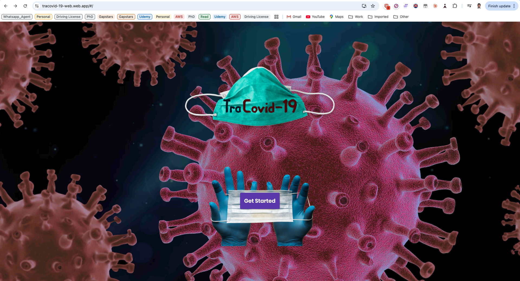Open the gray-outlined PhD tab group
The image size is (520, 281).
[90, 17]
